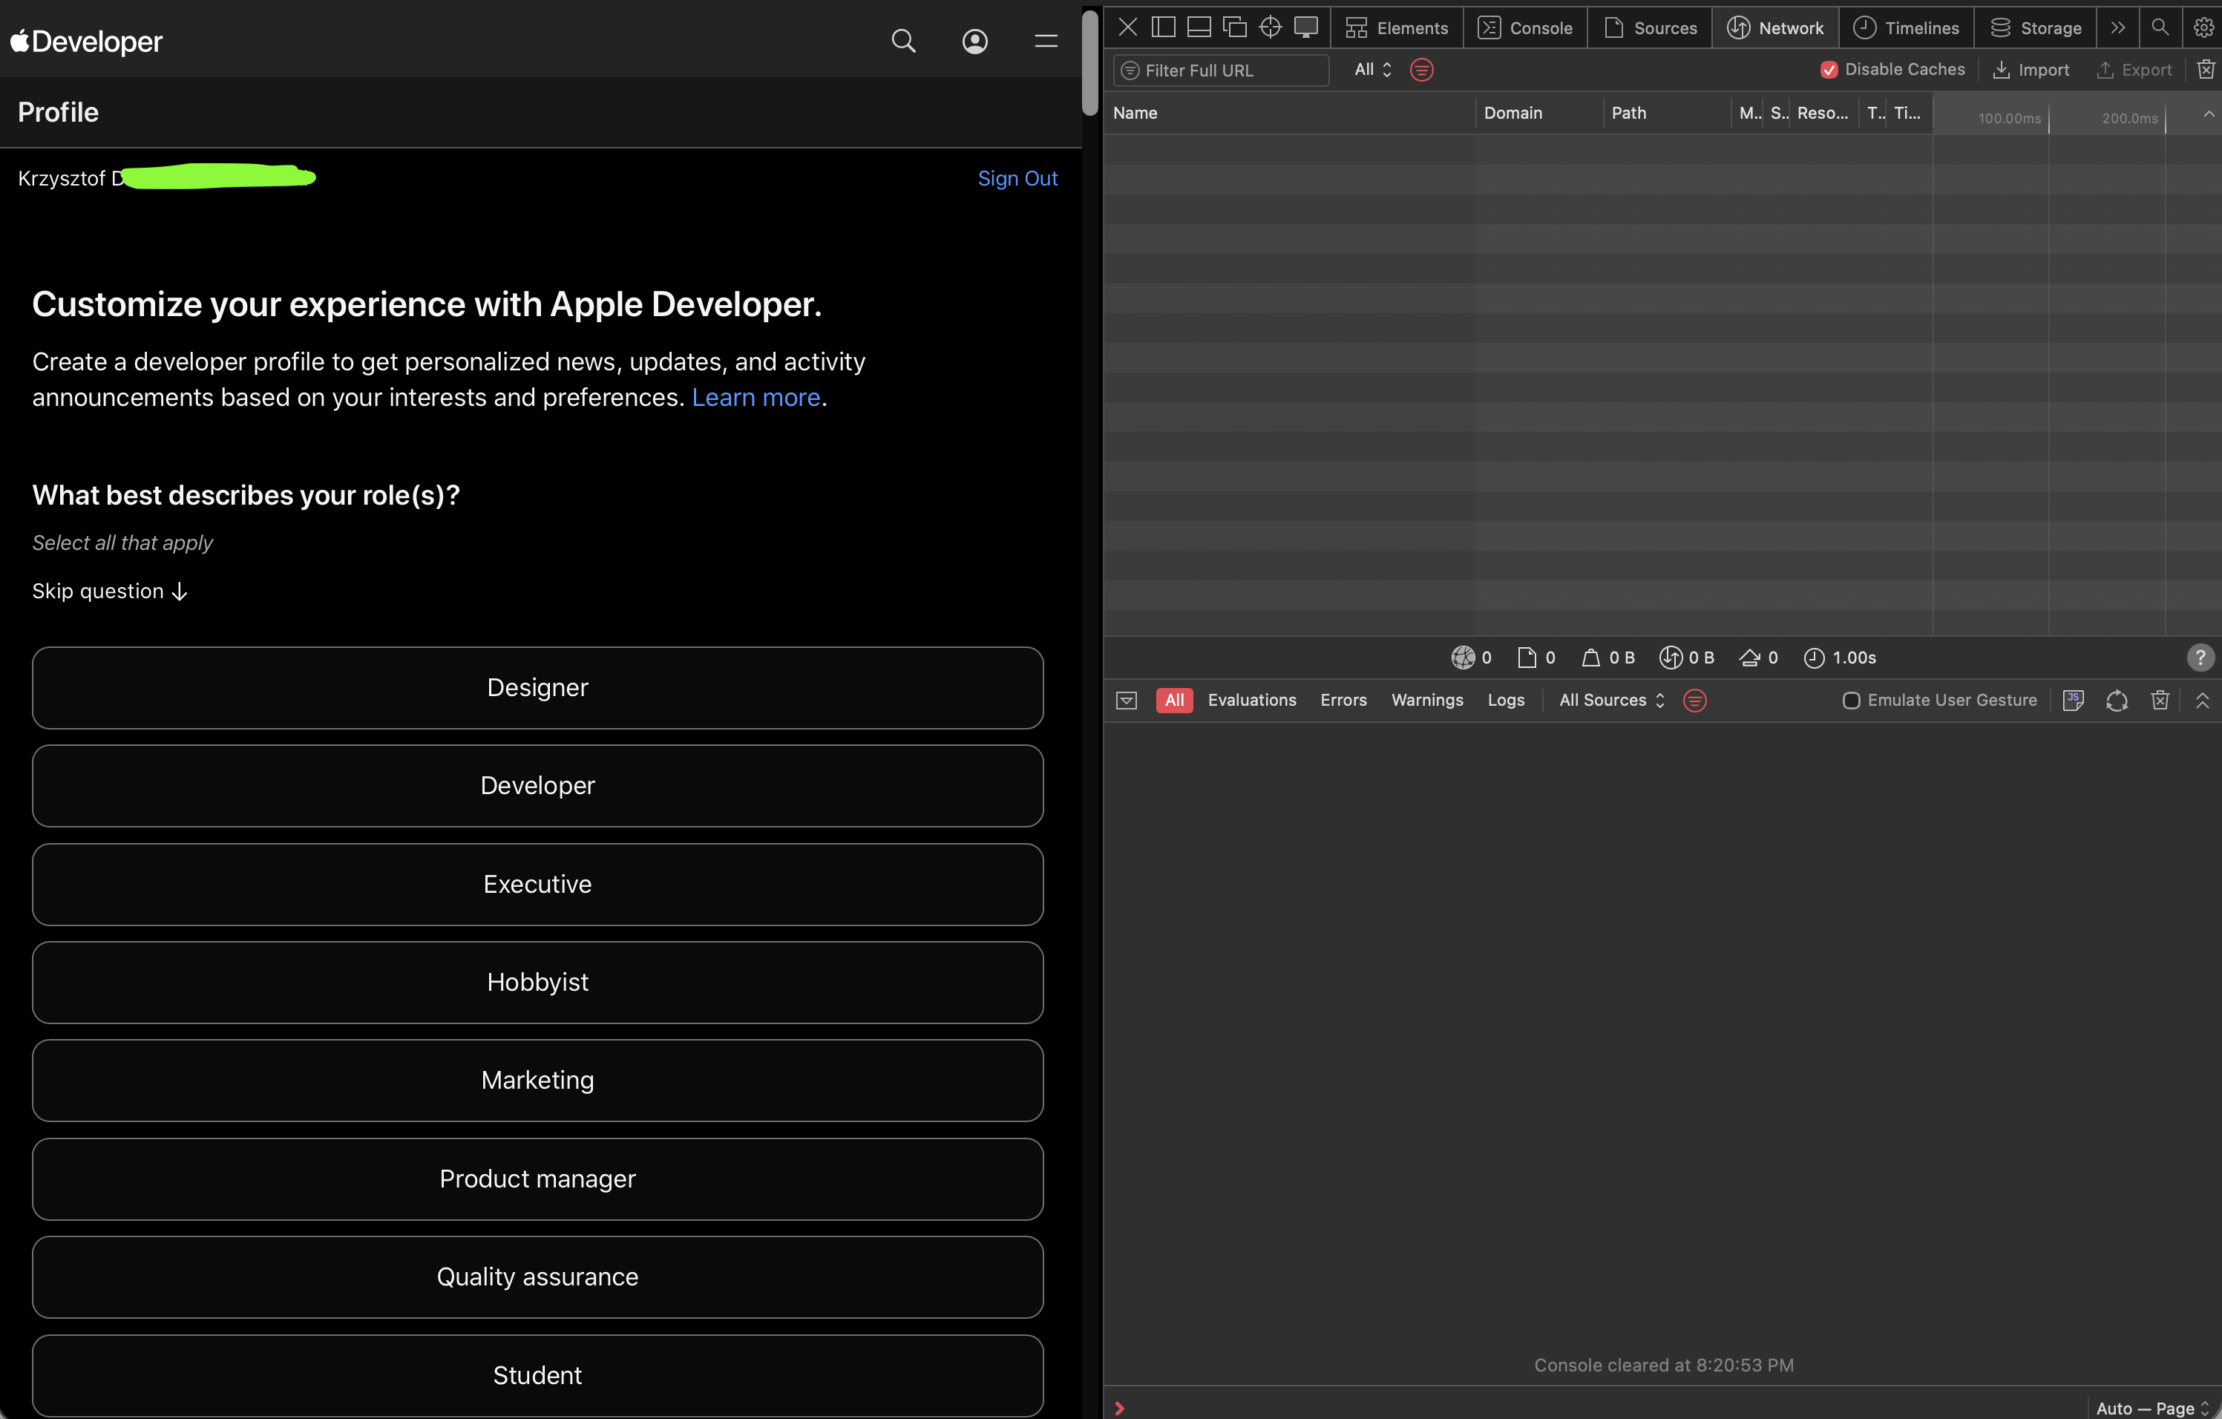
Task: Open the All Sources dropdown
Action: [1611, 701]
